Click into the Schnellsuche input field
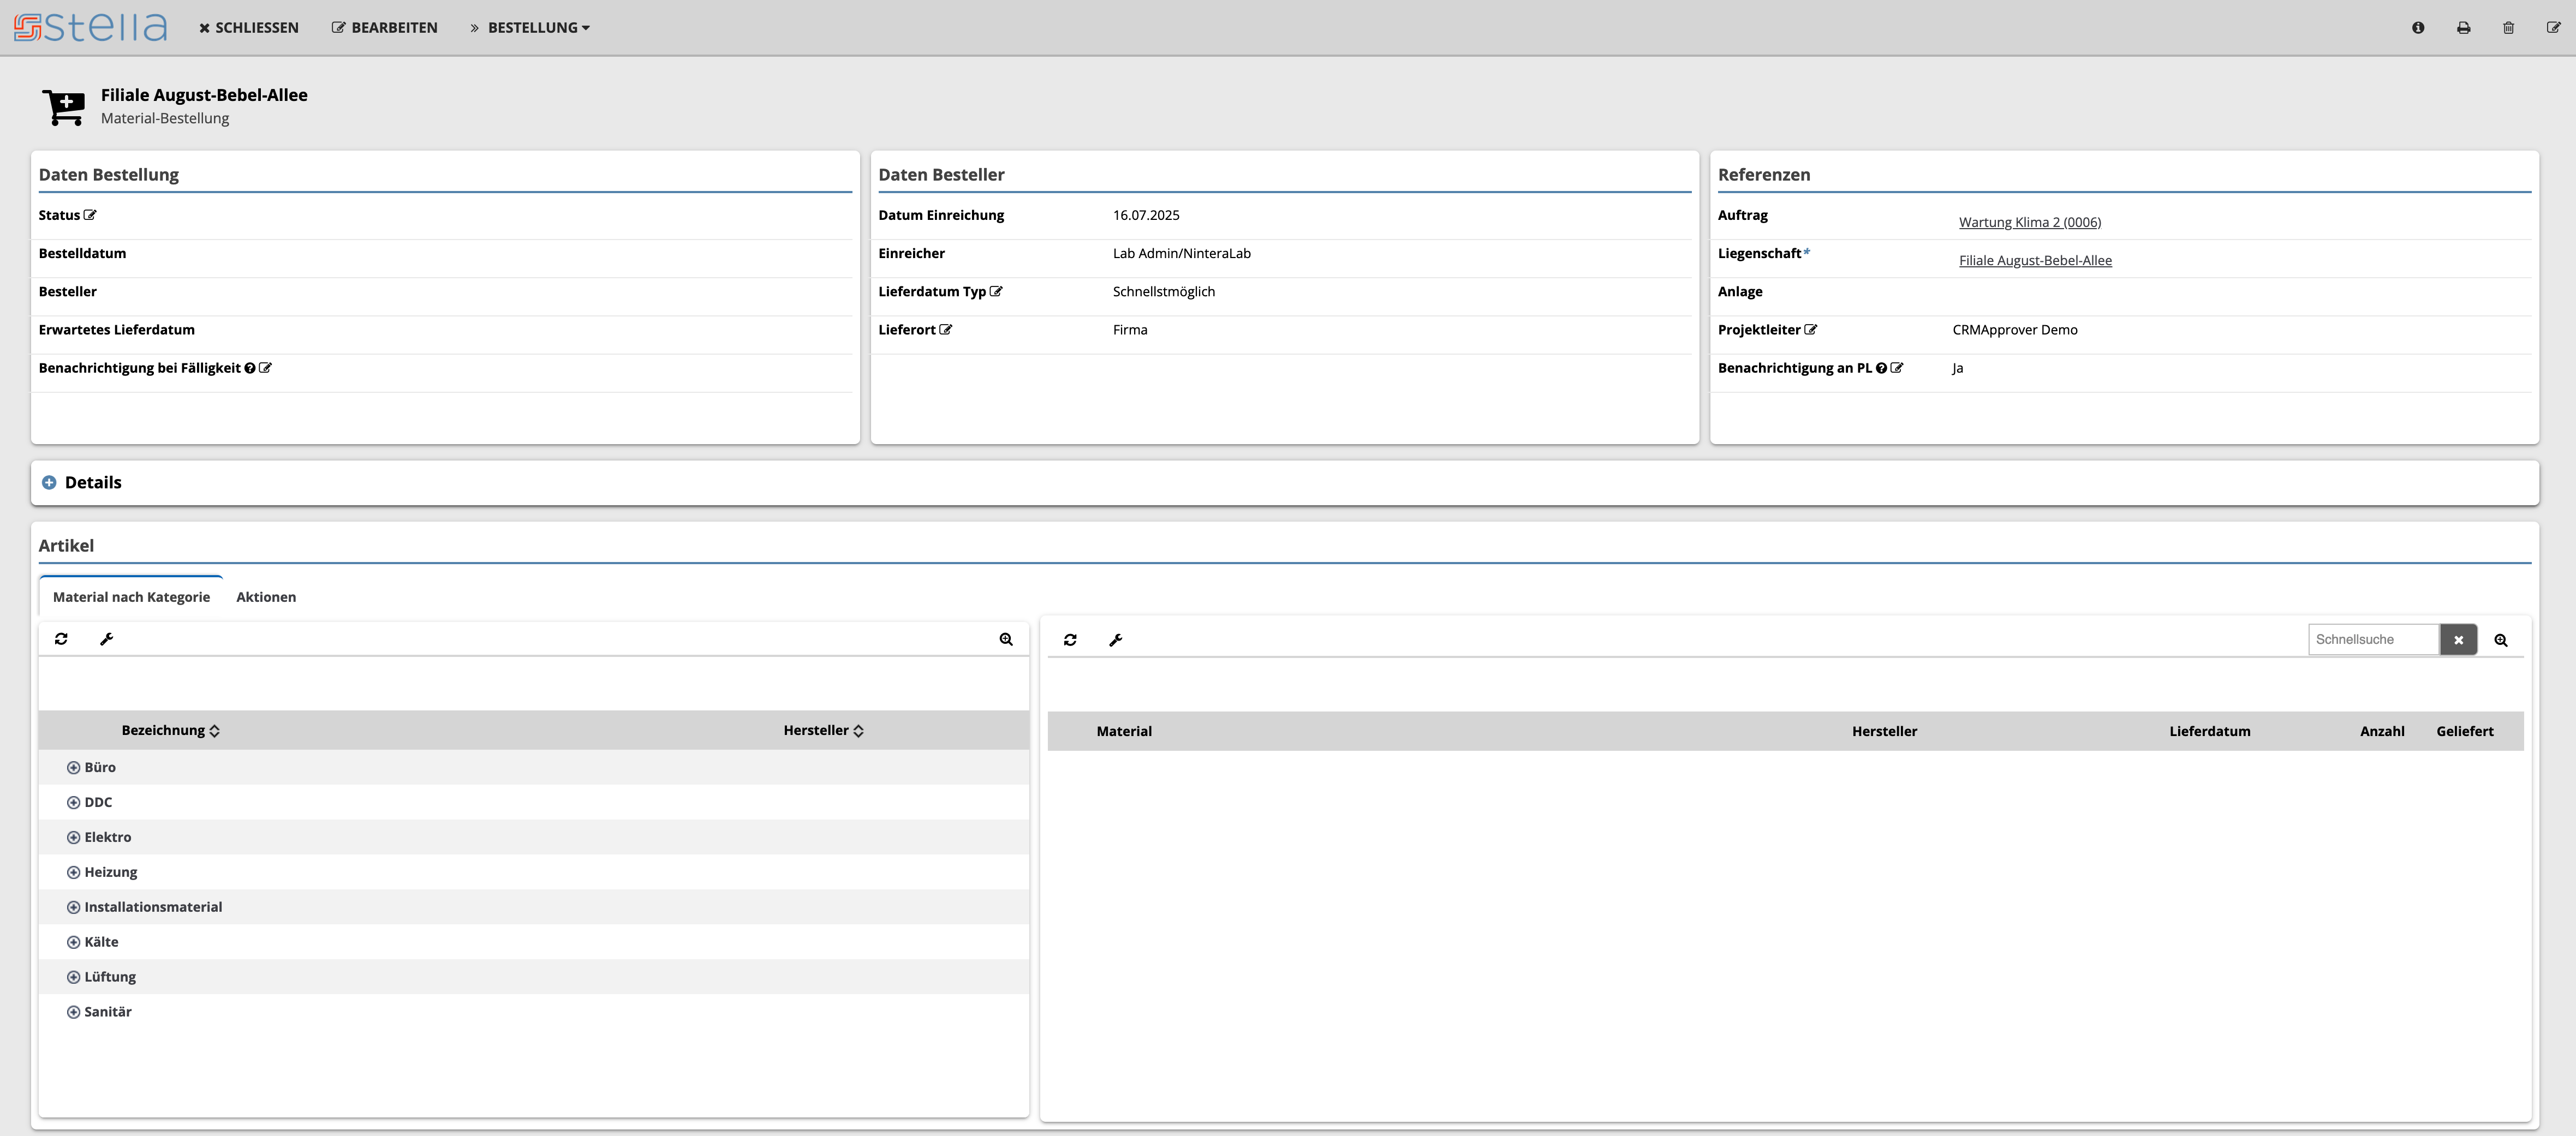Image resolution: width=2576 pixels, height=1136 pixels. click(2373, 640)
